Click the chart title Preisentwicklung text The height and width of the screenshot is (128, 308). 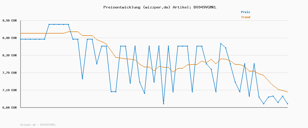click(122, 7)
